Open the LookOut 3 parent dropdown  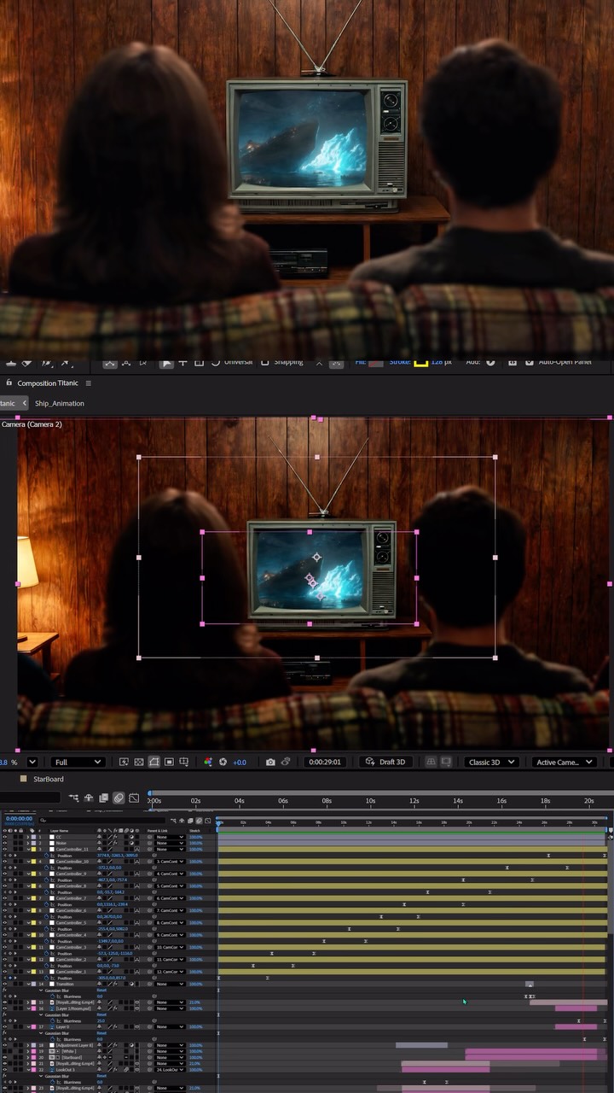tap(170, 1069)
